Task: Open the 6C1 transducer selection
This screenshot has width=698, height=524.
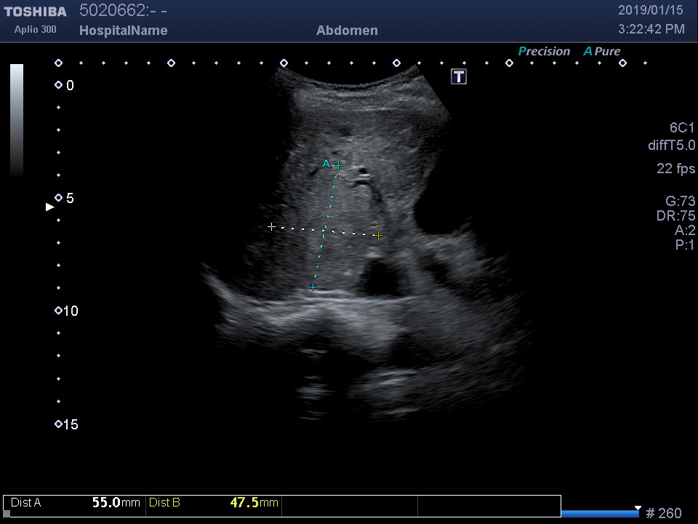Action: point(682,127)
